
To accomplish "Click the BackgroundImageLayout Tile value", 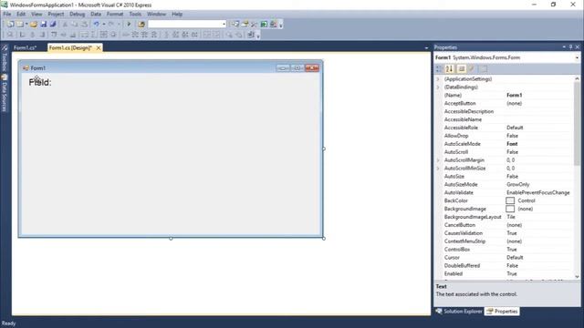I will (511, 217).
